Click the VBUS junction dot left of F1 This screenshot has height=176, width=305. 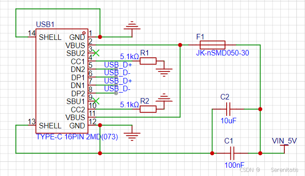(180, 45)
